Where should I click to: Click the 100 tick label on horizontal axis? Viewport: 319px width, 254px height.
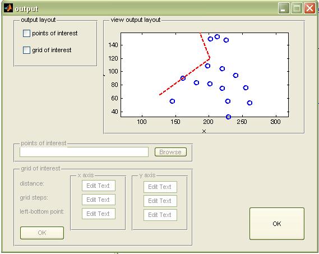pyautogui.click(x=142, y=122)
